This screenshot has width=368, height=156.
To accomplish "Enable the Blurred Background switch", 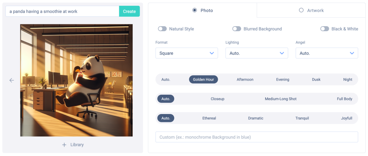I will pos(236,29).
